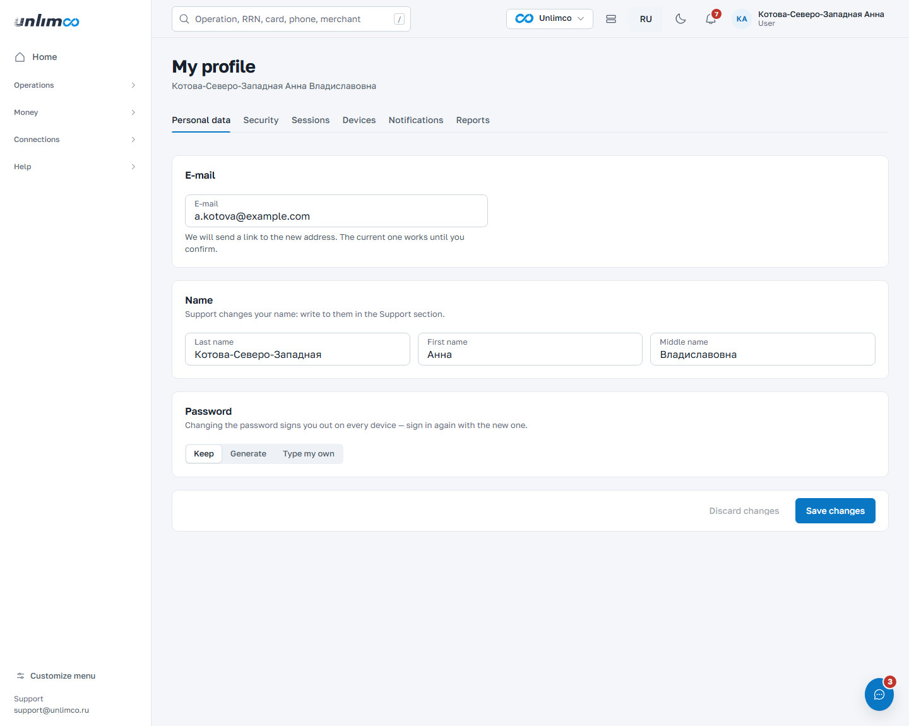Expand the Connections menu section
The image size is (909, 726).
[x=75, y=140]
